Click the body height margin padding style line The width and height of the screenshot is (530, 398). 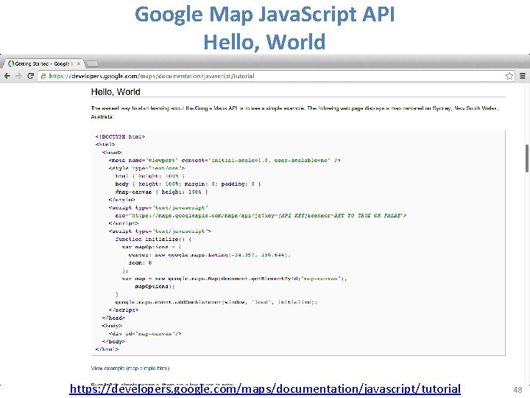tap(188, 184)
